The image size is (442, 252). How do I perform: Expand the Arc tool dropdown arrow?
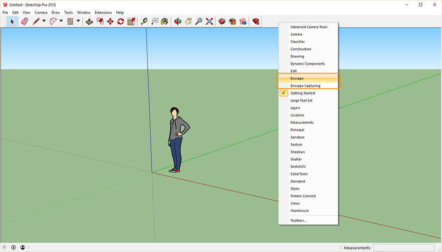pyautogui.click(x=61, y=21)
